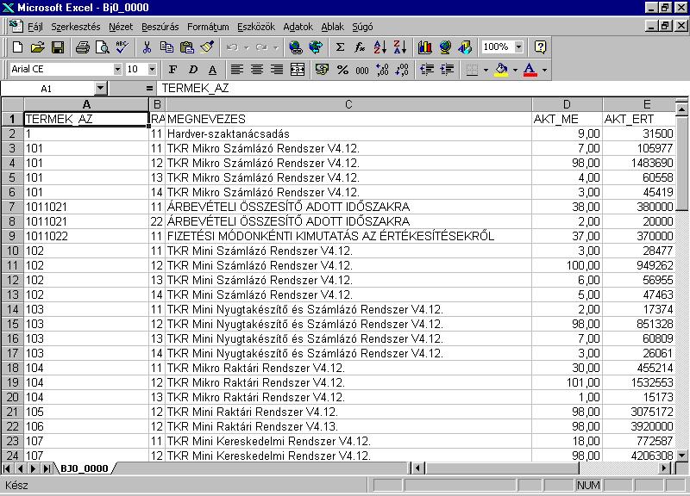Open zoom 100% dropdown
Viewport: 690px width, 496px height.
point(519,47)
